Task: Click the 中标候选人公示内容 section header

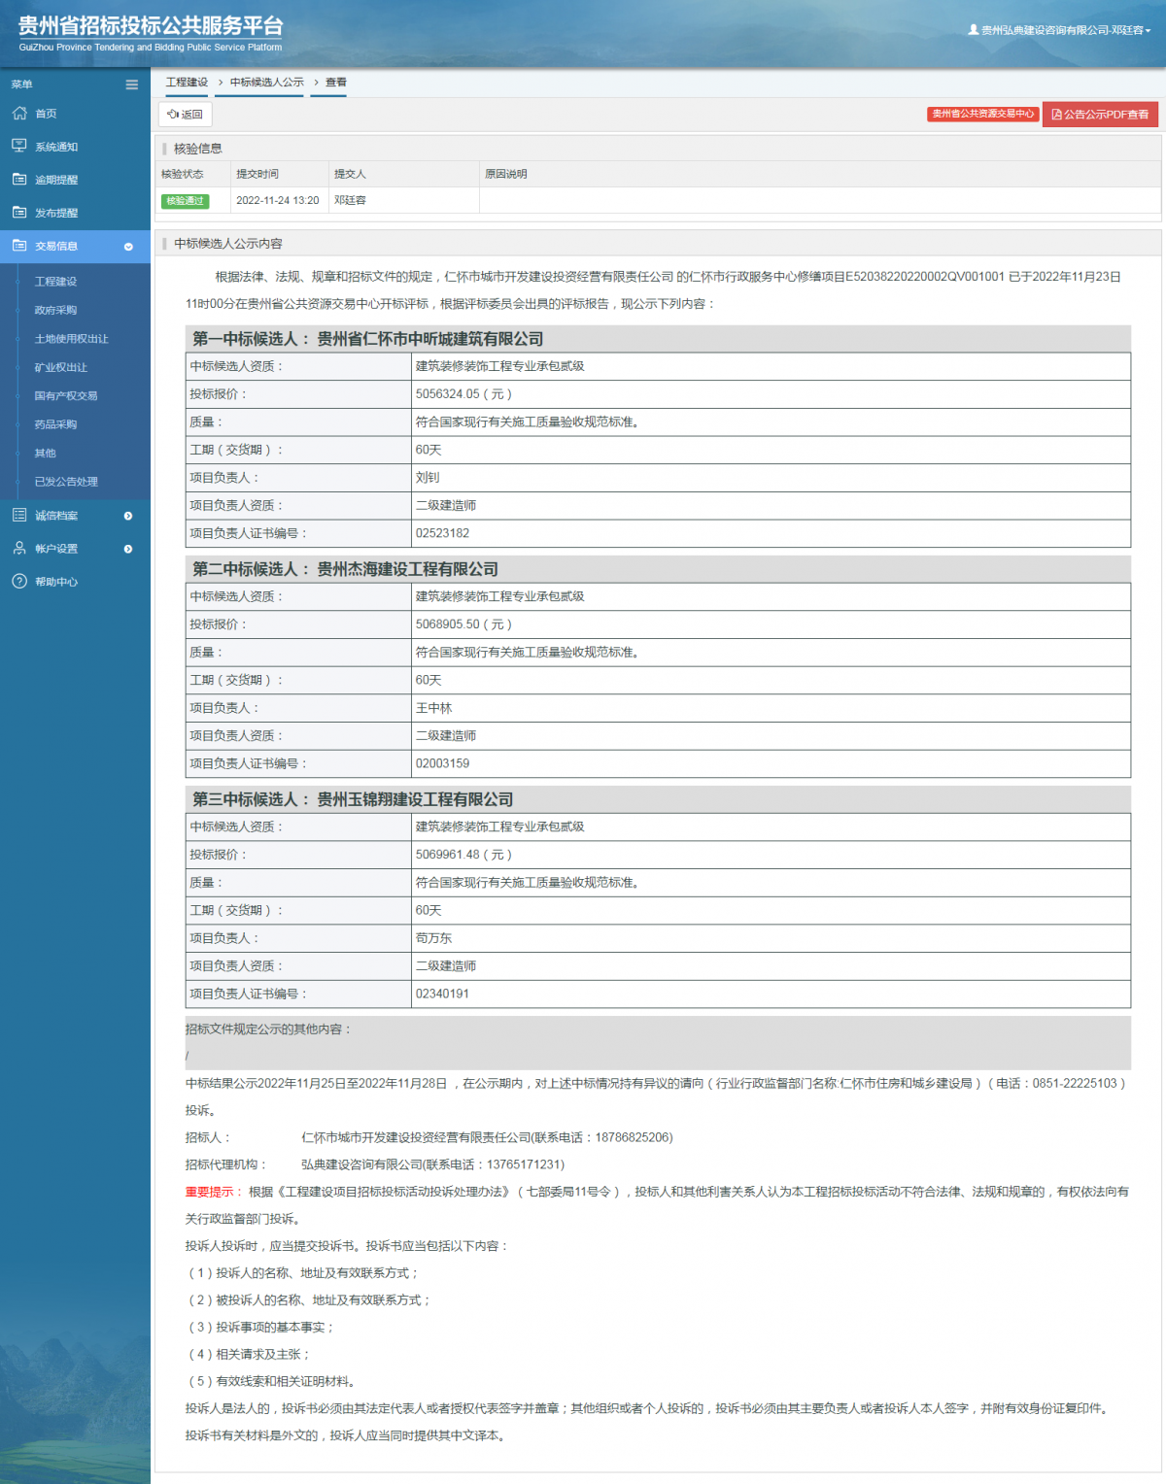Action: pos(228,244)
